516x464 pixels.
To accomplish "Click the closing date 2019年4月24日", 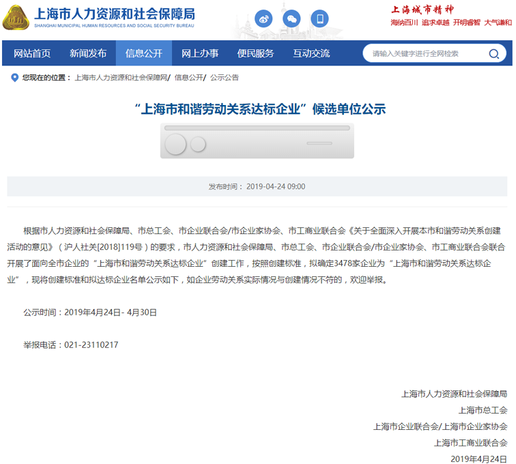I will (479, 459).
